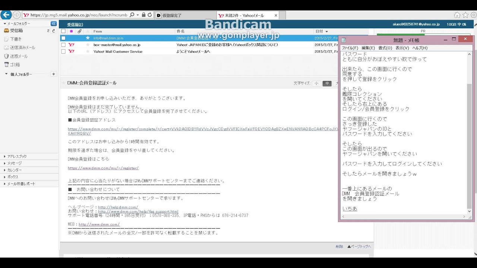
Task: Star the box-master@mail.yahoo.co.jp message
Action: click(88, 45)
